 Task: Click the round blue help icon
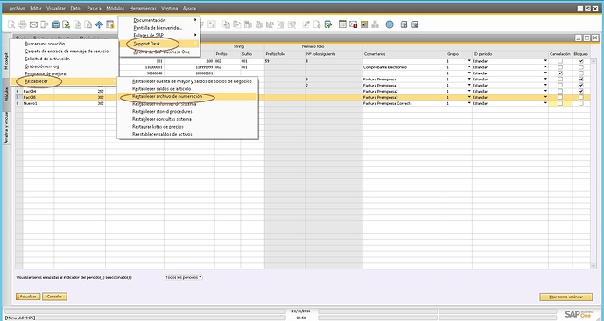[390, 24]
